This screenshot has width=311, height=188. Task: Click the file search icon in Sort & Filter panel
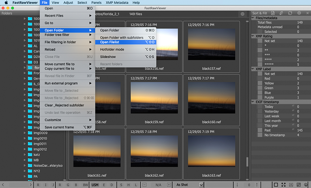click(x=273, y=13)
